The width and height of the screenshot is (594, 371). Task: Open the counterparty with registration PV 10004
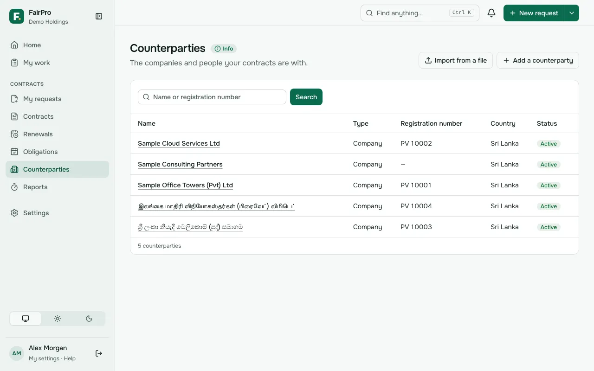[217, 206]
